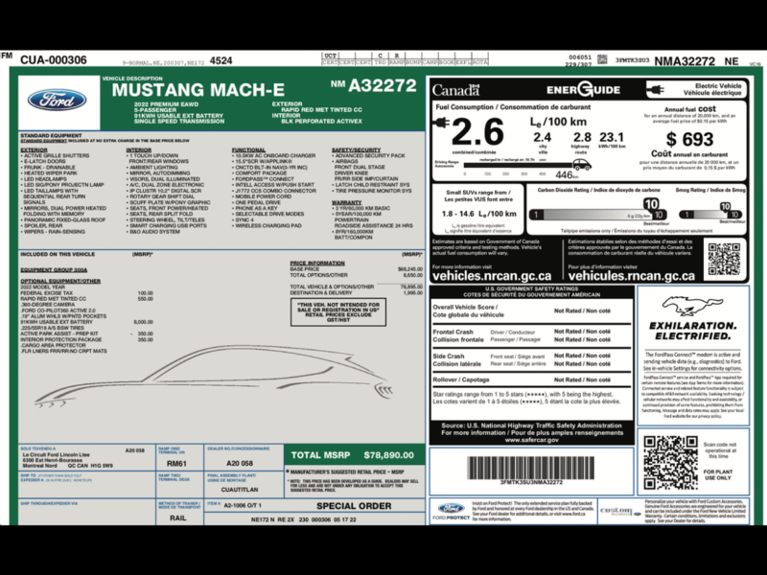The width and height of the screenshot is (767, 575).
Task: Click the plug icon beside 2.6 rating
Action: [x=441, y=123]
